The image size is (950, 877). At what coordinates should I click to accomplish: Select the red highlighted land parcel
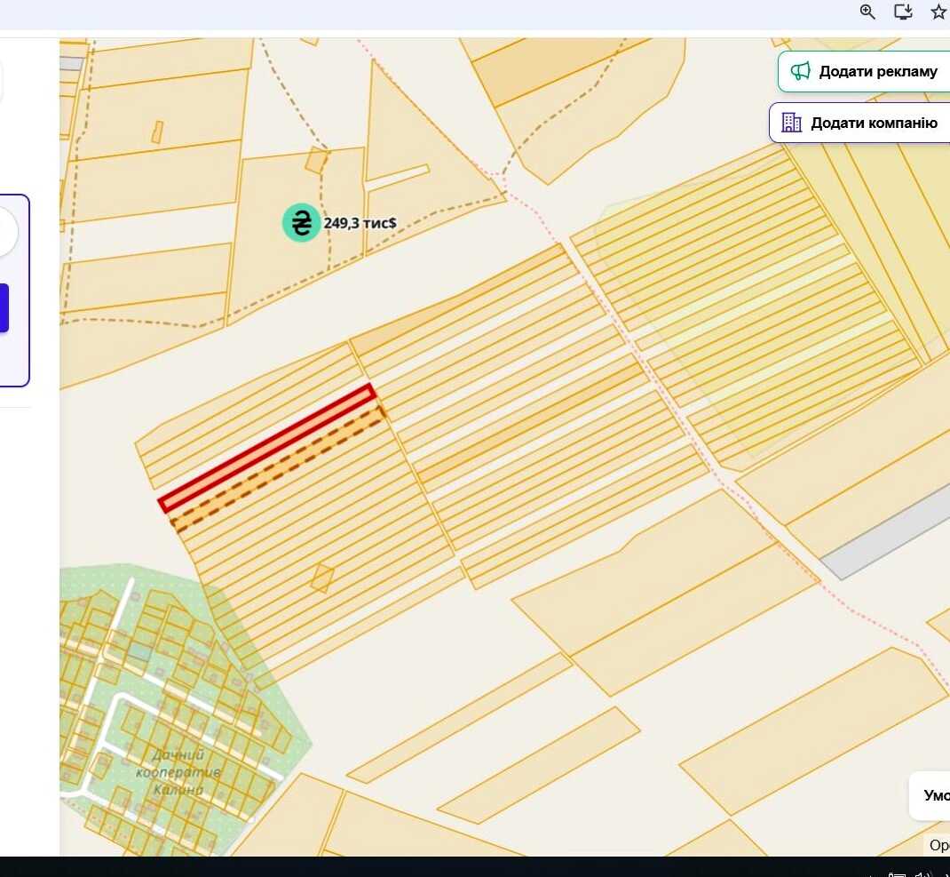tap(267, 448)
